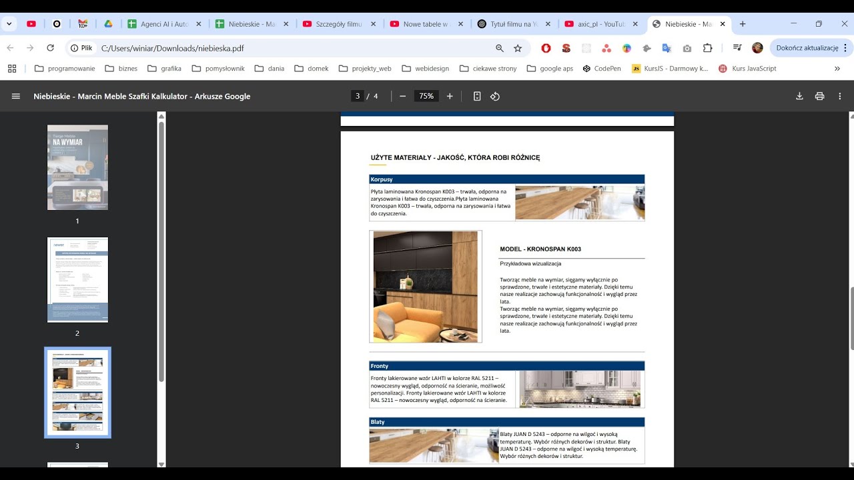Close the active Niebieskie PDF tab
This screenshot has width=854, height=480.
(x=723, y=24)
